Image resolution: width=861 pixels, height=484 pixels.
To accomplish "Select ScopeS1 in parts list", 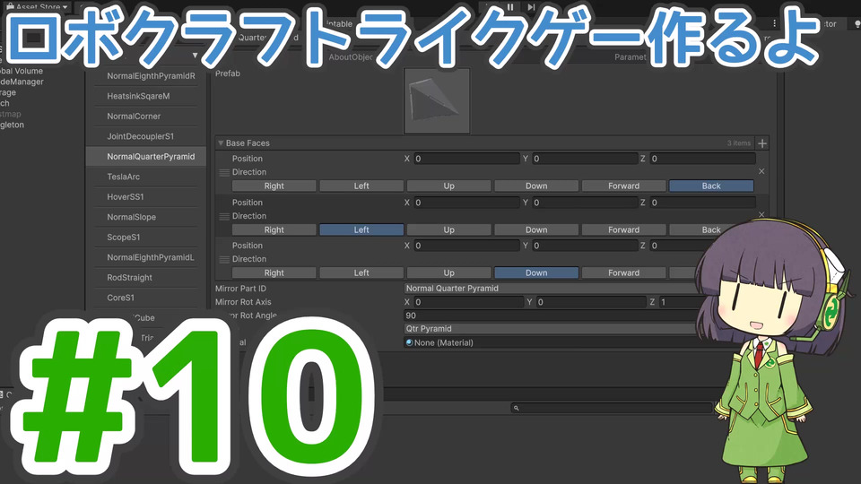I will (x=124, y=237).
